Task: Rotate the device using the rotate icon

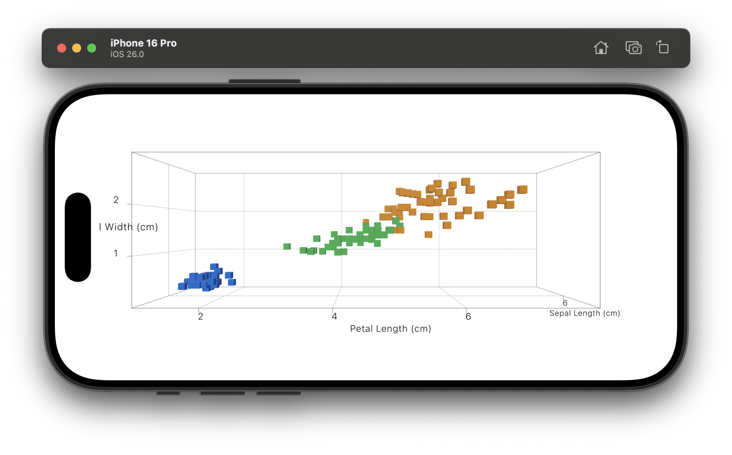Action: pyautogui.click(x=662, y=47)
